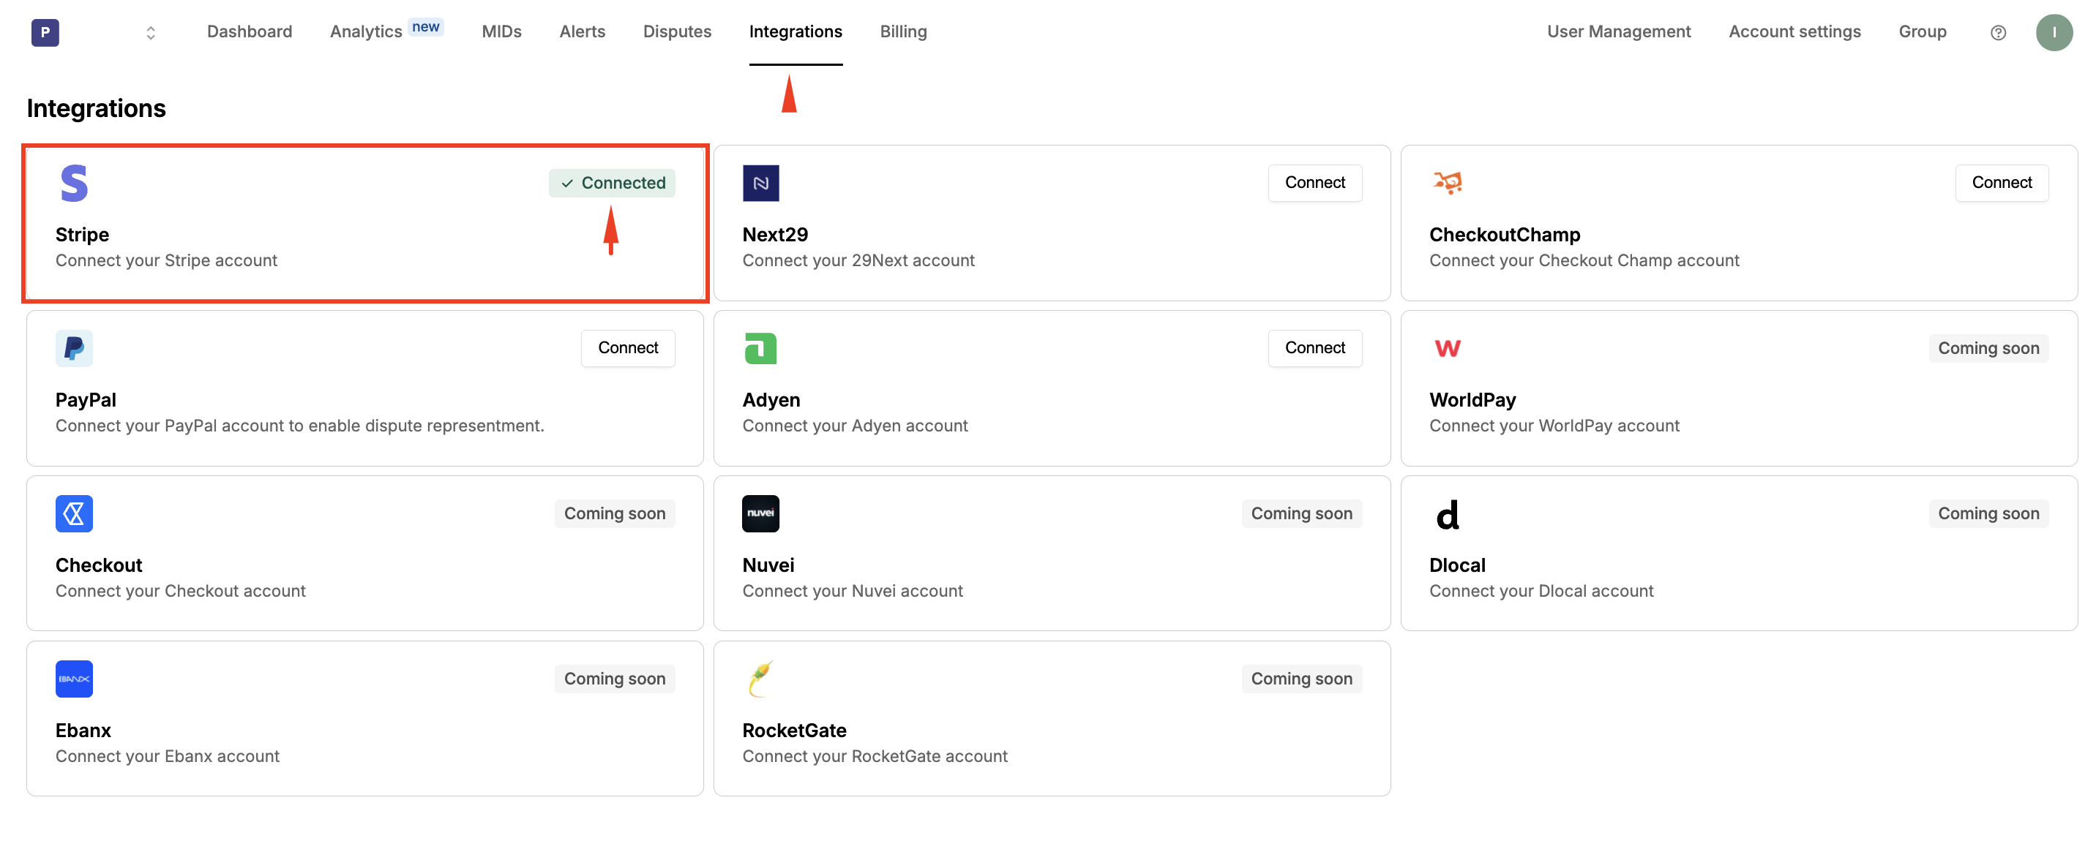Open the help question mark icon
2096x860 pixels.
coord(1997,32)
